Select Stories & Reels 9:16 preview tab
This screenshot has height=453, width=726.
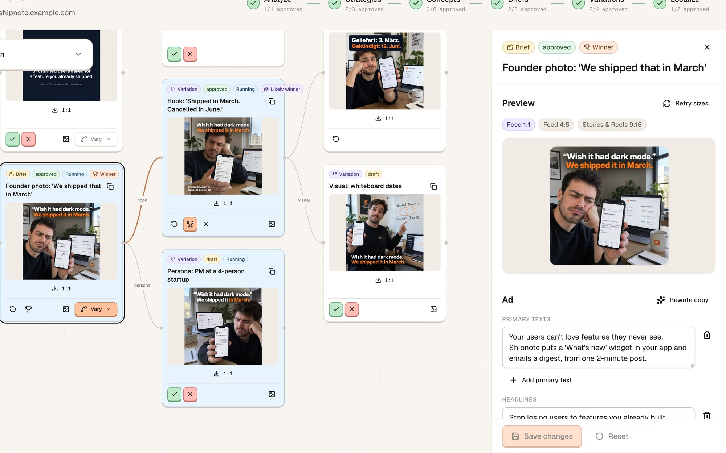612,125
